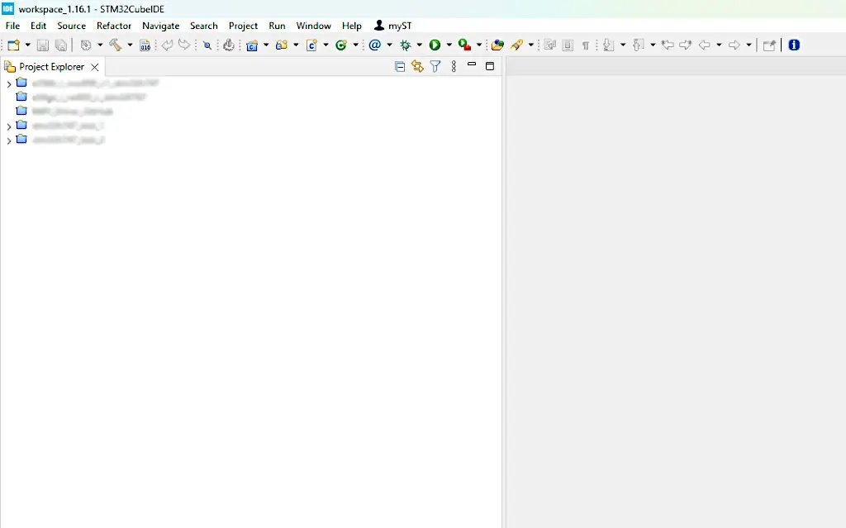The width and height of the screenshot is (846, 528).
Task: Click the Open Type folder icon
Action: (497, 45)
